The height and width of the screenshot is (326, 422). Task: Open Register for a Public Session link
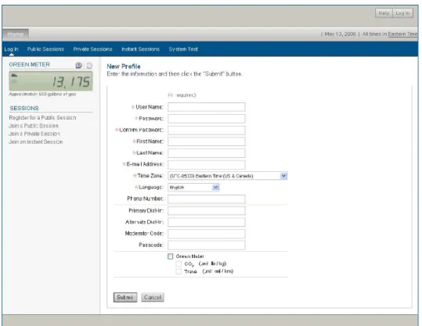(x=42, y=118)
